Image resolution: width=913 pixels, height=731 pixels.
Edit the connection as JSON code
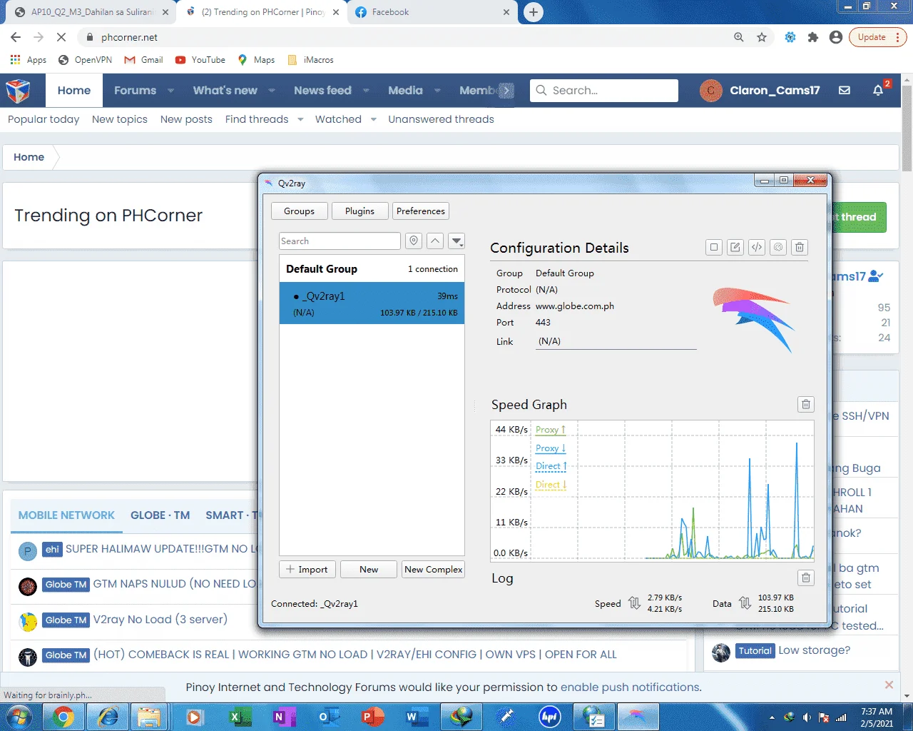click(x=757, y=248)
